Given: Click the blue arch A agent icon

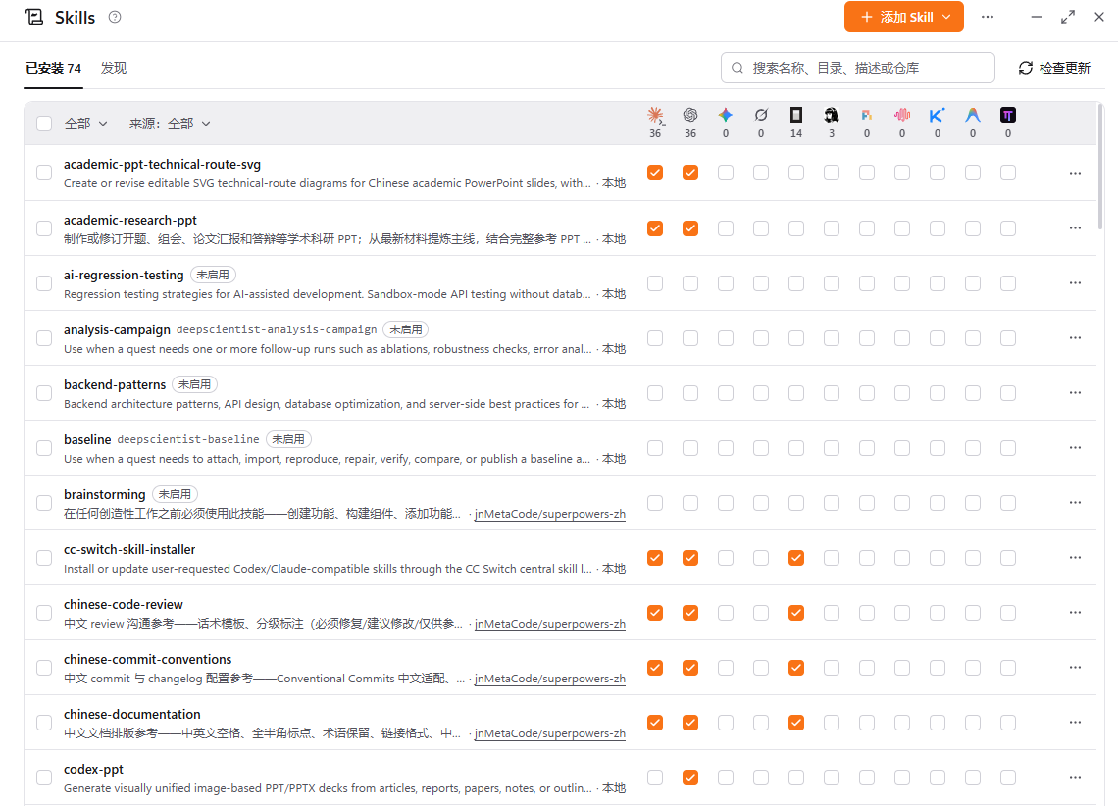Looking at the screenshot, I should 973,115.
